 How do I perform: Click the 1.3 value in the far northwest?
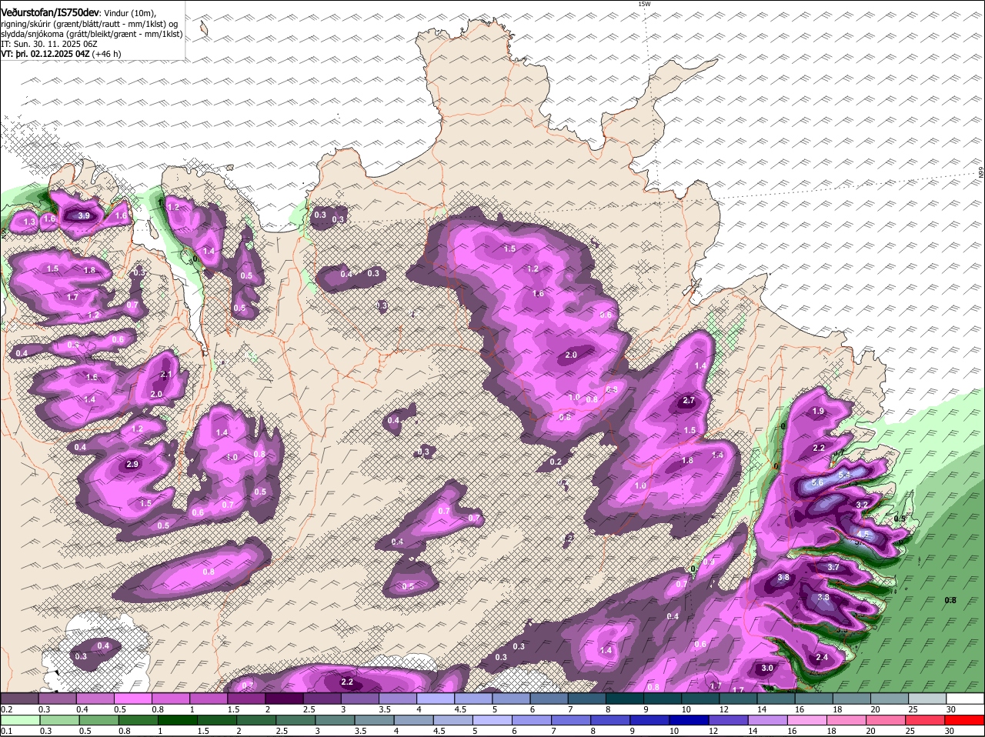click(x=30, y=222)
